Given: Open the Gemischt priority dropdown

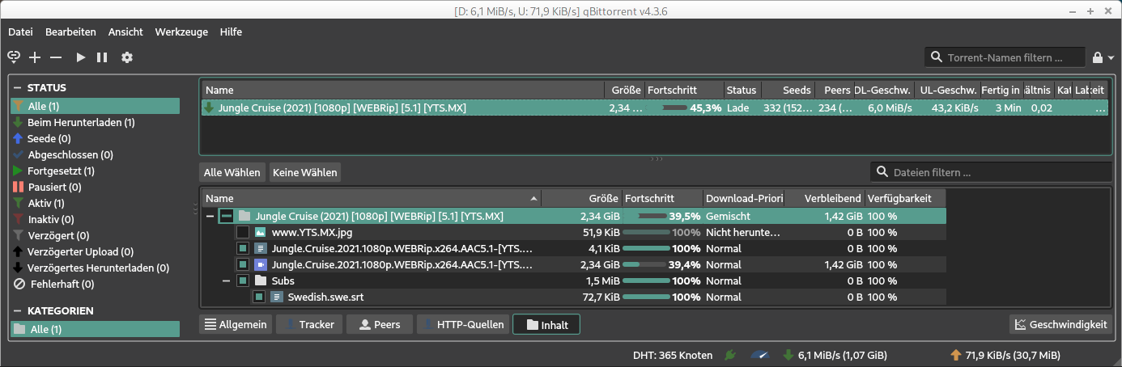Looking at the screenshot, I should [744, 216].
